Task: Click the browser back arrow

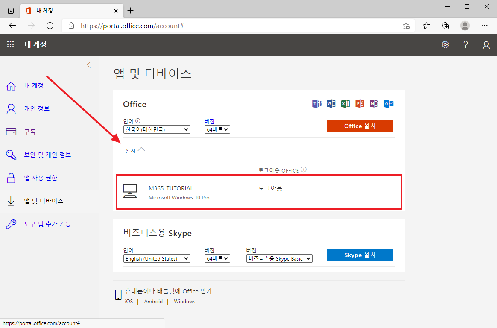Action: point(12,26)
